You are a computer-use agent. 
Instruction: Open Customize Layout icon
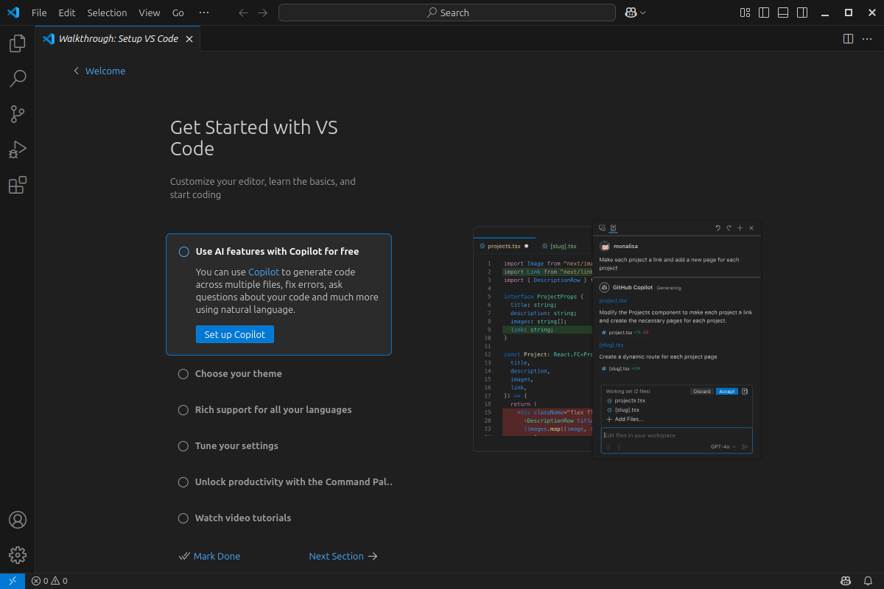click(746, 13)
